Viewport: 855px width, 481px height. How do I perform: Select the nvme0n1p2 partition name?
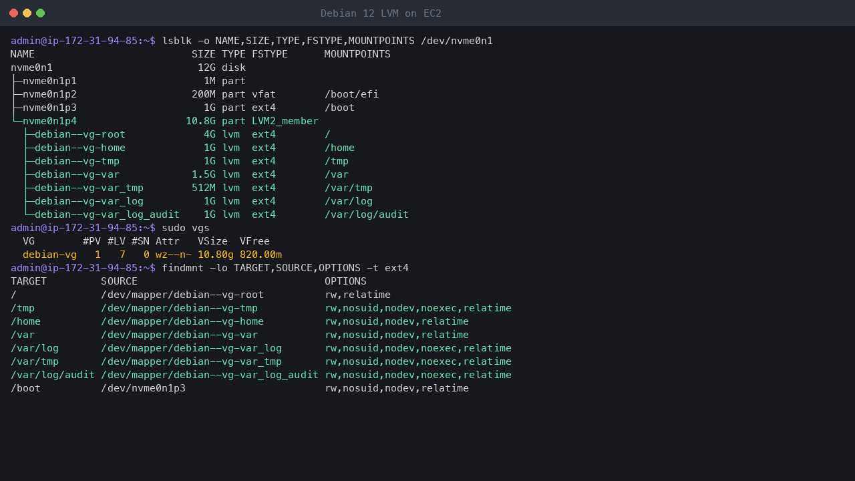pyautogui.click(x=49, y=94)
